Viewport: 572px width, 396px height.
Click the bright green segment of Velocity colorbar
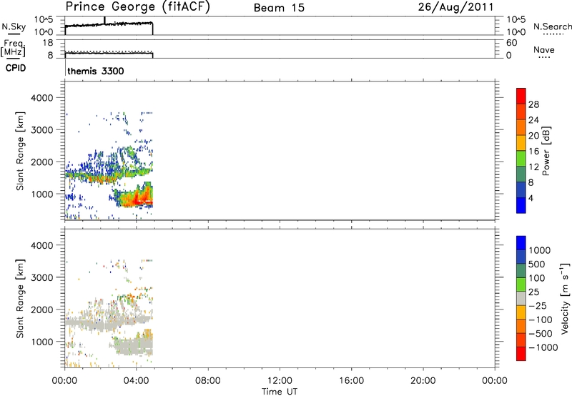(521, 284)
